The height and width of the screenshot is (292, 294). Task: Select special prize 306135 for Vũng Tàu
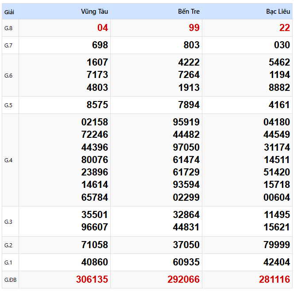92,280
